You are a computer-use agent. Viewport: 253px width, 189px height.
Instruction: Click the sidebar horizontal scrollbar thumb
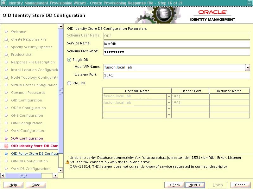[23, 176]
